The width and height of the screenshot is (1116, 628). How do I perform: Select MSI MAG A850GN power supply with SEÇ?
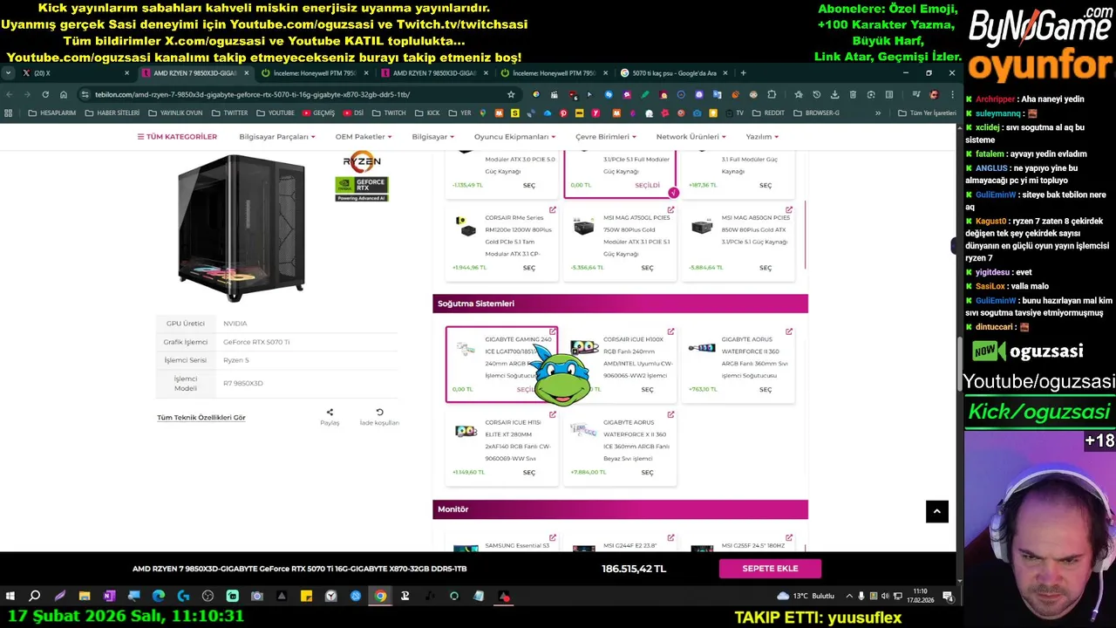click(766, 268)
